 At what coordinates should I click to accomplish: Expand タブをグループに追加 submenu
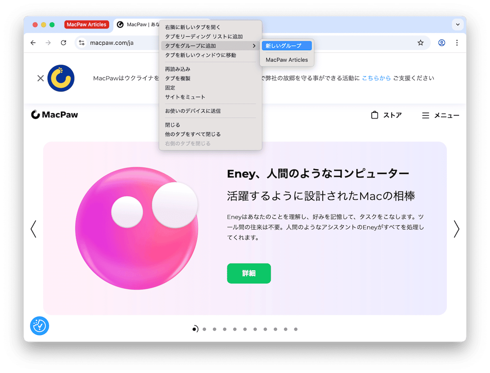210,46
